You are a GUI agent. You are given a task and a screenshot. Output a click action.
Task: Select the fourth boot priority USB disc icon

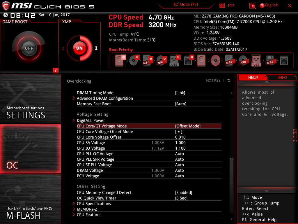(x=161, y=60)
